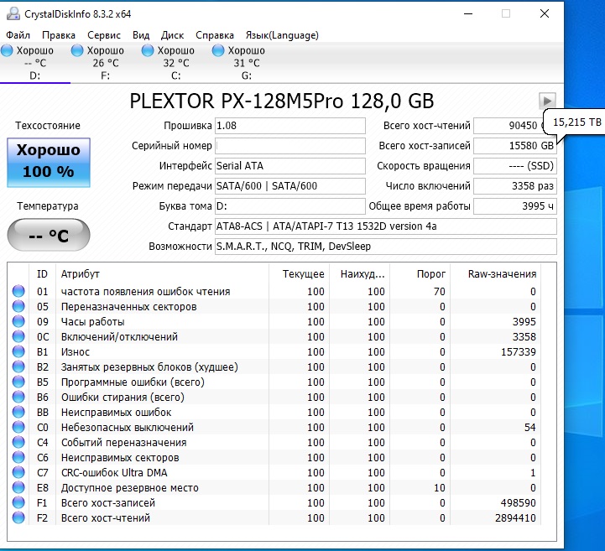Viewport: 605px width, 551px height.
Task: Click status orb for Износ B1 row
Action: (x=18, y=352)
